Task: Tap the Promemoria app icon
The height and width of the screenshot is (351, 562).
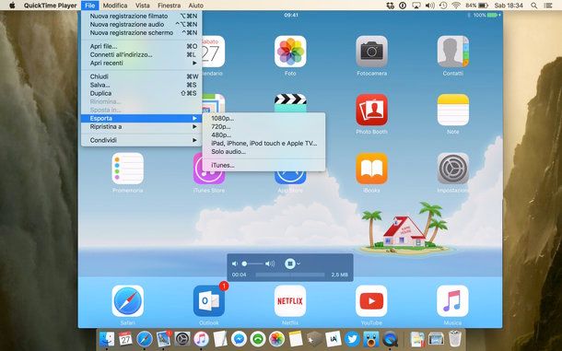Action: [127, 169]
